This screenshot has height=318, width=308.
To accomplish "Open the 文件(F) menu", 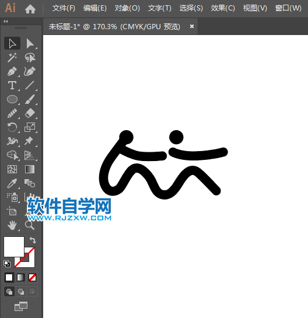I will [x=64, y=8].
